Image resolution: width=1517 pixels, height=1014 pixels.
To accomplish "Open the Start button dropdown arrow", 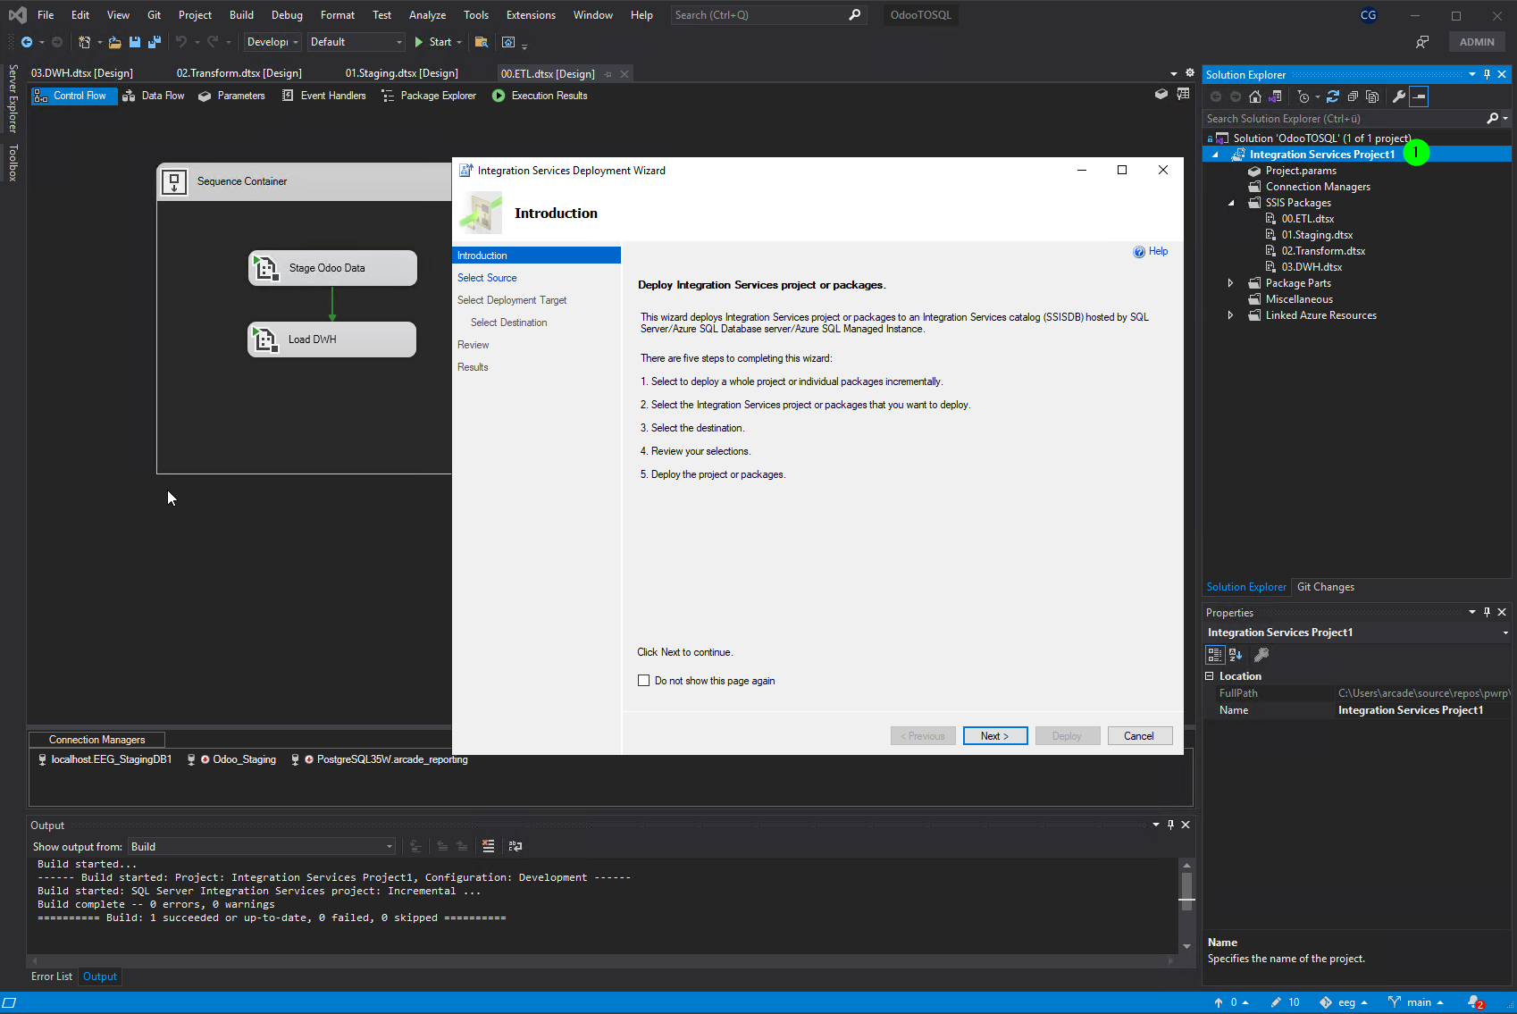I will coord(459,42).
